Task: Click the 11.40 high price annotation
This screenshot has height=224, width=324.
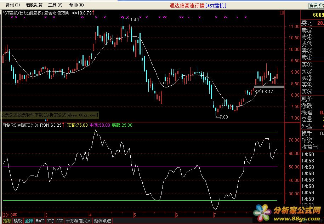Action: (x=133, y=20)
